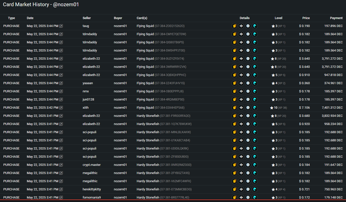
Task: Open the transaction link icon in the yaaaan row
Action: 61,83
